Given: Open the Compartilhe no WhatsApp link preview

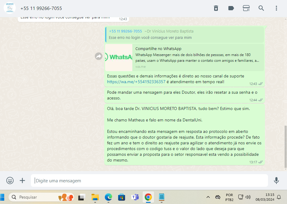Looking at the screenshot, I should [185, 57].
